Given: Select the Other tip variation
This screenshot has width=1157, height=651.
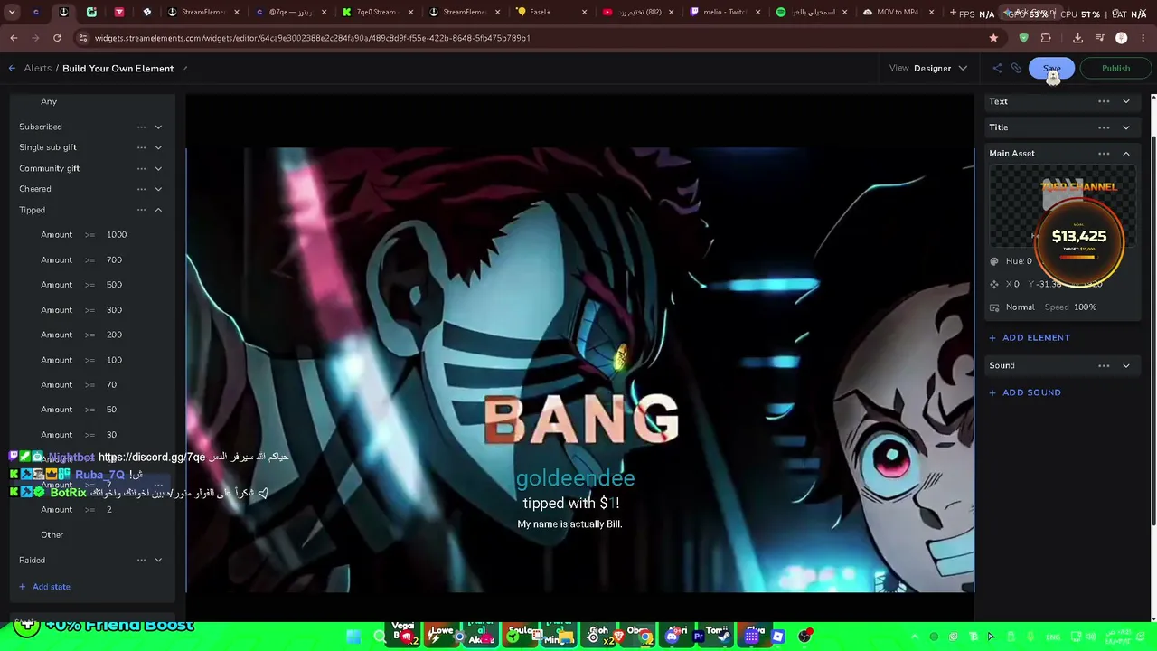Looking at the screenshot, I should tap(52, 535).
